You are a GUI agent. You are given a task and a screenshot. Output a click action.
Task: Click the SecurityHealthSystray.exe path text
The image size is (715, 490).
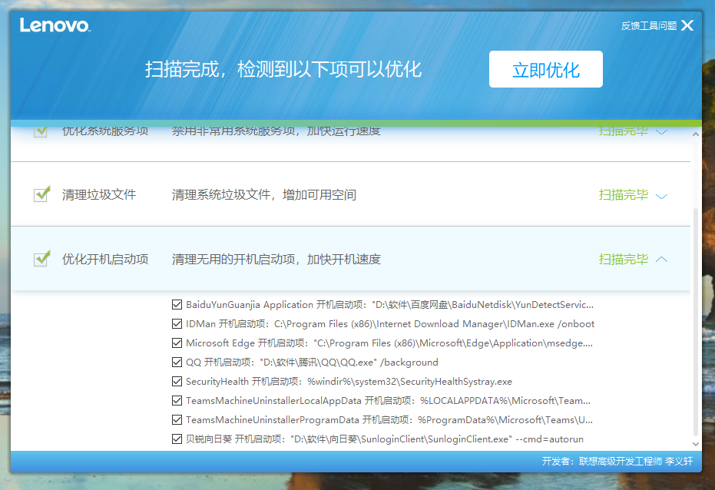(x=409, y=381)
